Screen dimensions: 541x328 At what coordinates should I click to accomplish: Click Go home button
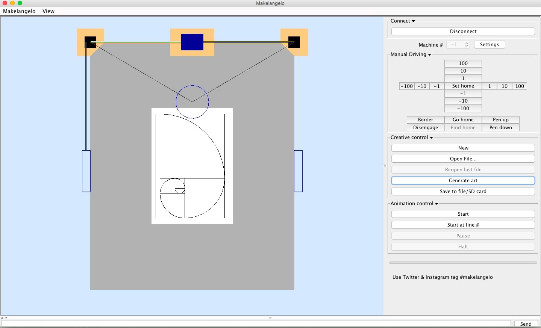click(x=463, y=120)
